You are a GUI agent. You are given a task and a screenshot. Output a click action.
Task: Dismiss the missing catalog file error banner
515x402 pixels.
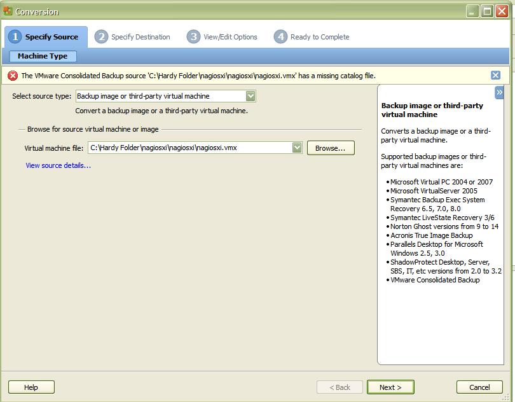(x=495, y=75)
